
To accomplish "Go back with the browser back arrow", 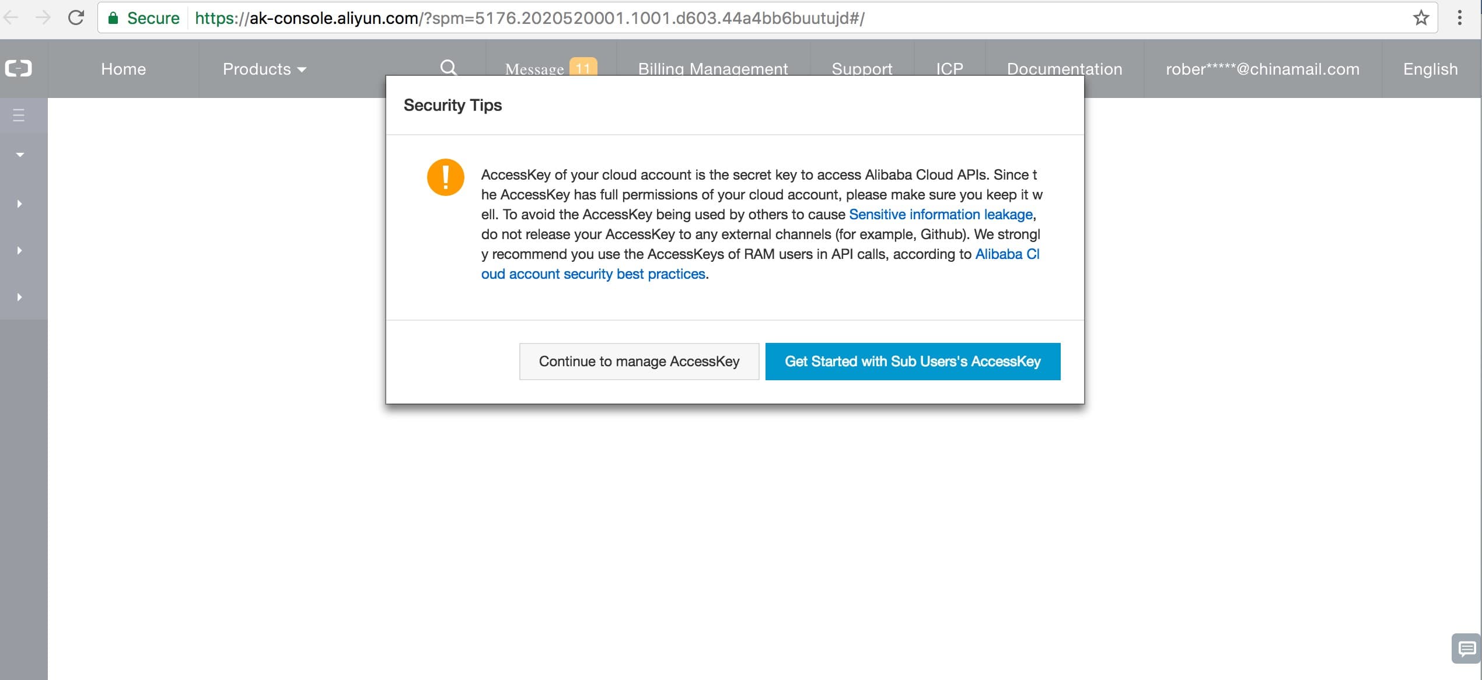I will 11,17.
